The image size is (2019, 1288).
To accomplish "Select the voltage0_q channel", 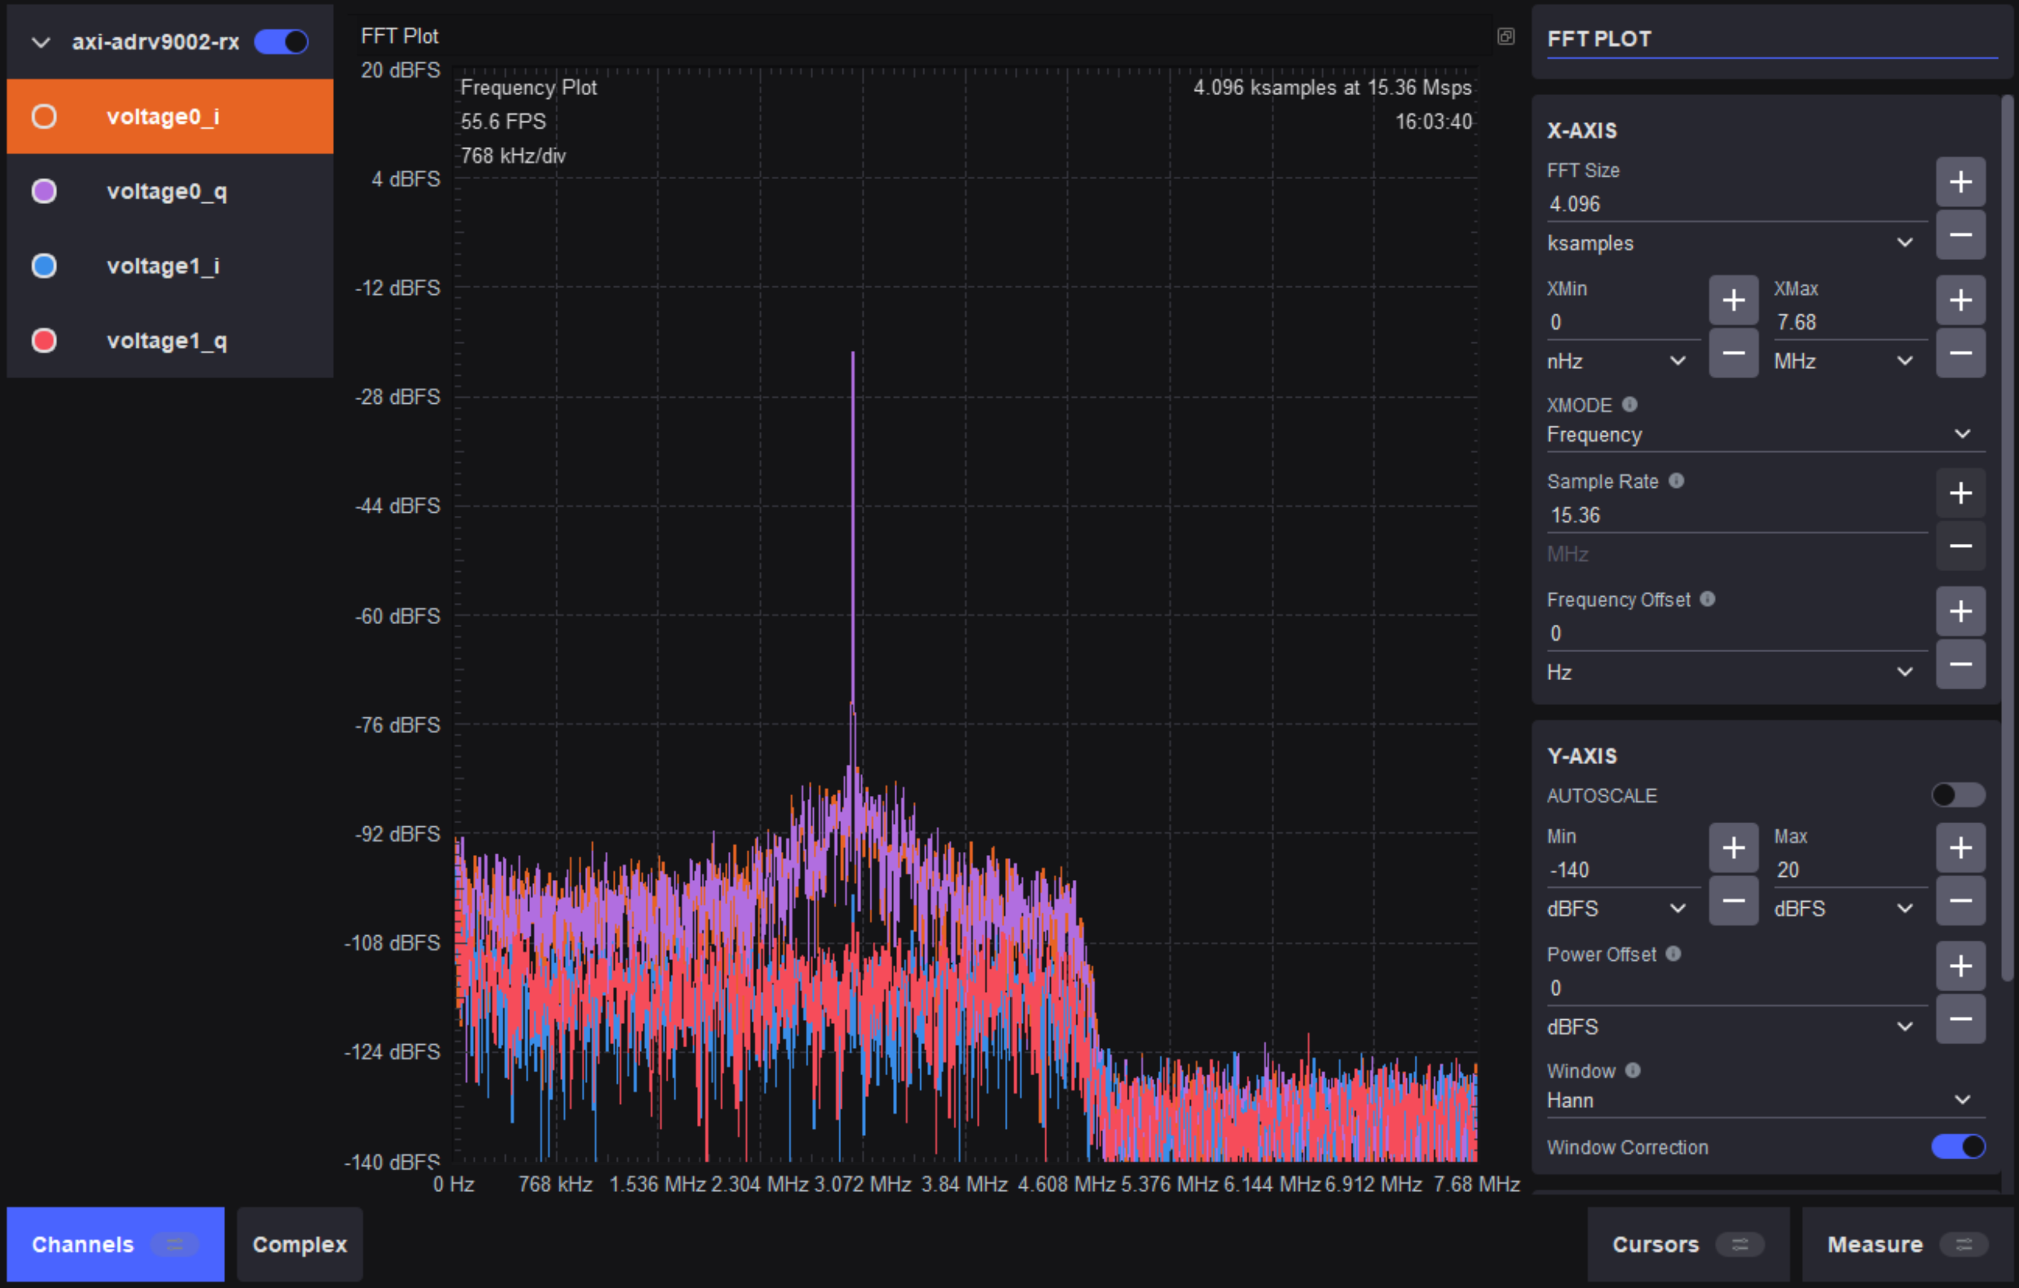I will (170, 191).
